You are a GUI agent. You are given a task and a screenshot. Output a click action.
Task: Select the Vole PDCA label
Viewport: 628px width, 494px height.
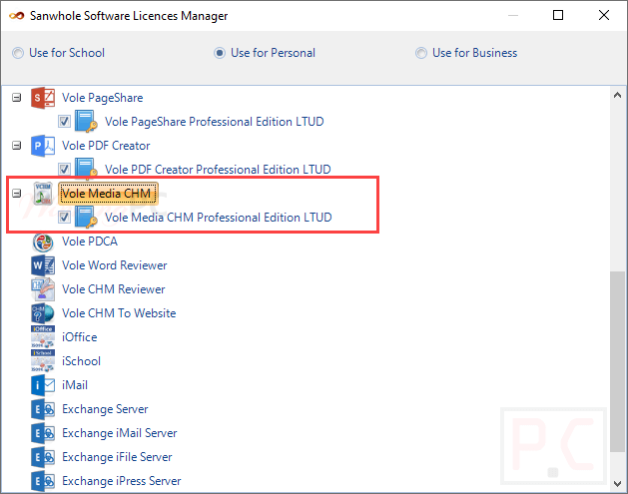coord(89,242)
